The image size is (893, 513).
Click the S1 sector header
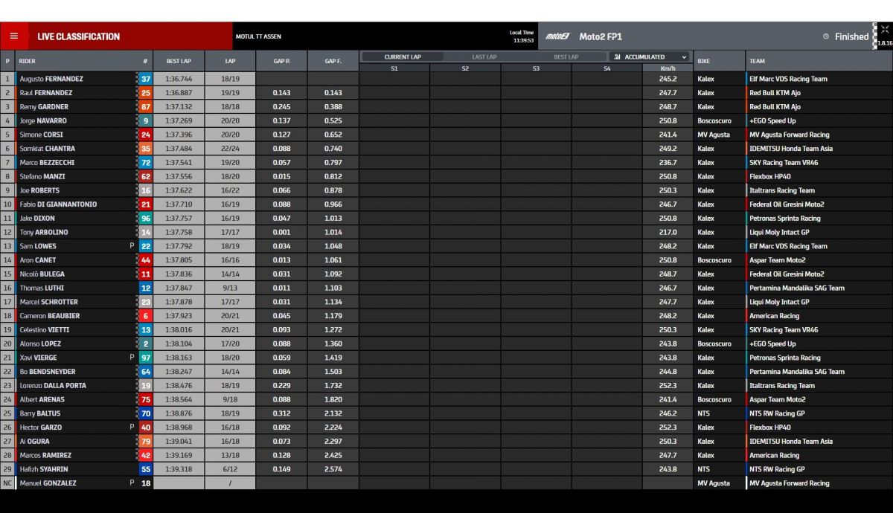394,68
